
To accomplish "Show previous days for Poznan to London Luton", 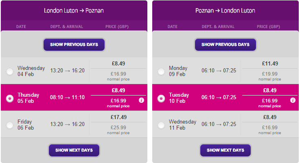I will pyautogui.click(x=226, y=45).
